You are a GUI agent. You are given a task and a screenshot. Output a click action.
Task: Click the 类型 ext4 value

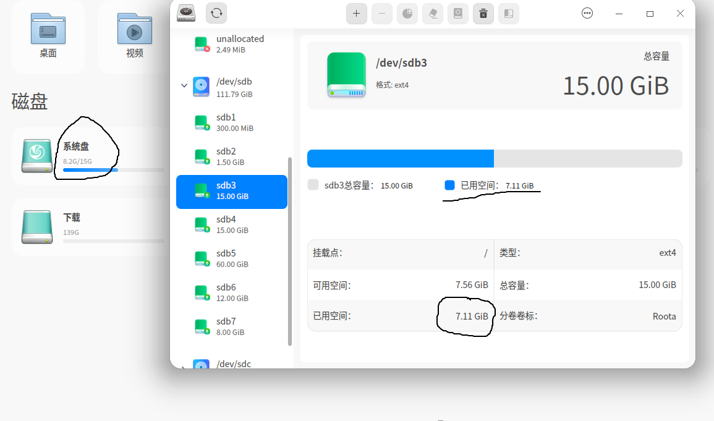668,253
